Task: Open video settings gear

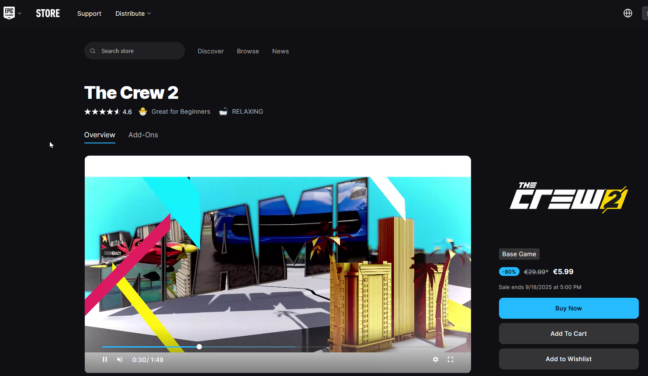Action: (x=436, y=359)
